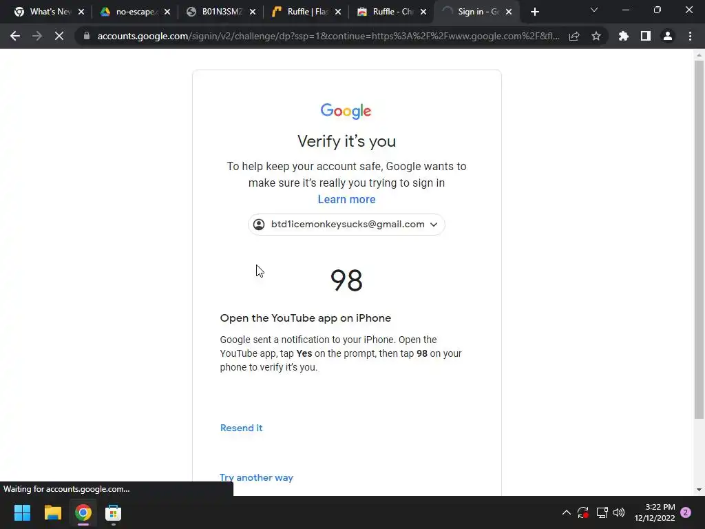This screenshot has height=529, width=705.
Task: Go back to previous page
Action: pyautogui.click(x=15, y=36)
